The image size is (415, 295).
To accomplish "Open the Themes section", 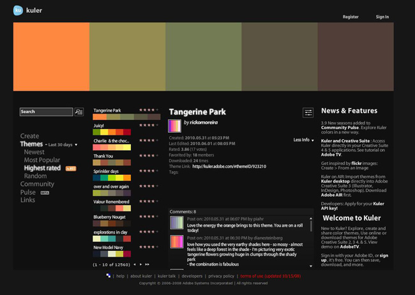I will (31, 144).
